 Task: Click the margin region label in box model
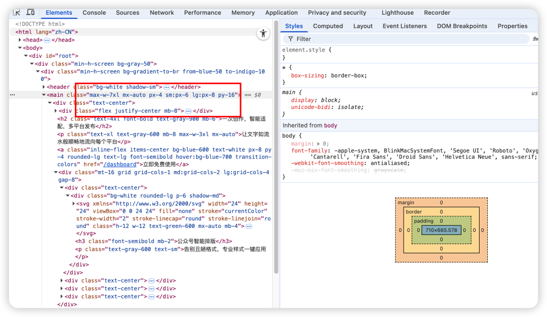pyautogui.click(x=406, y=203)
